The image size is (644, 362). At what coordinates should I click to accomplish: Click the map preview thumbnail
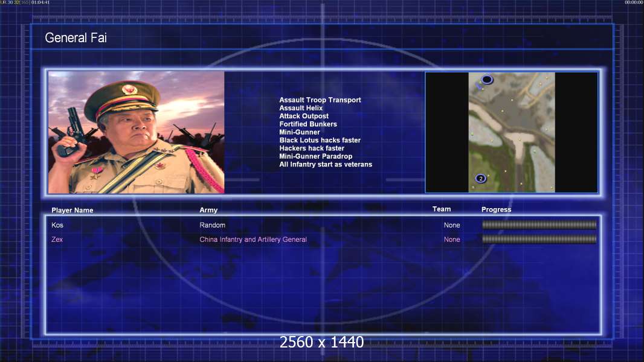pos(511,132)
